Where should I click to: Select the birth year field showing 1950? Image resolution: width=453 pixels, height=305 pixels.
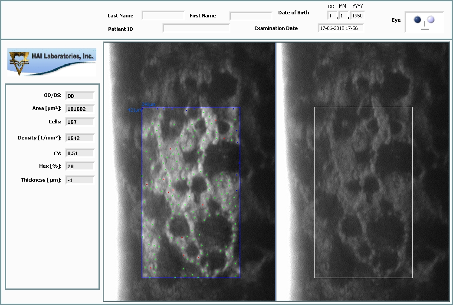click(x=358, y=16)
